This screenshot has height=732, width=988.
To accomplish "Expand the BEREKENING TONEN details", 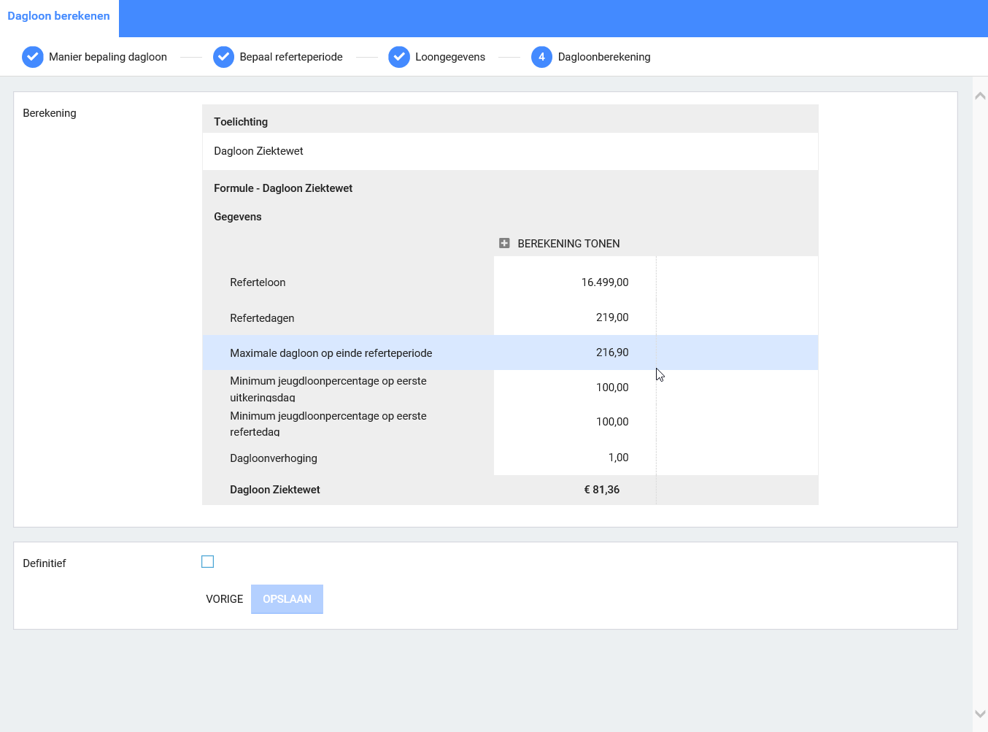I will pyautogui.click(x=568, y=244).
